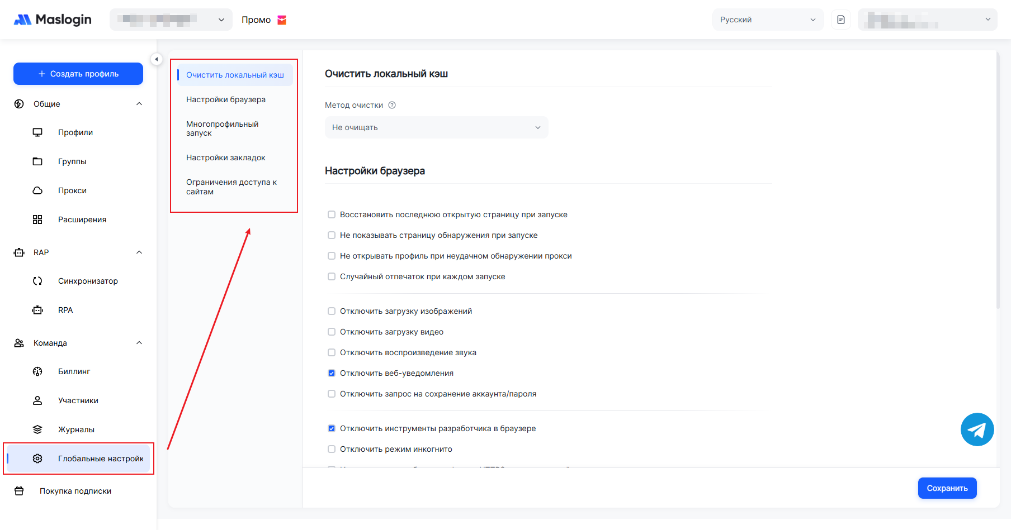Collapse the Общие section chevron
Viewport: 1011px width, 530px height.
point(139,104)
